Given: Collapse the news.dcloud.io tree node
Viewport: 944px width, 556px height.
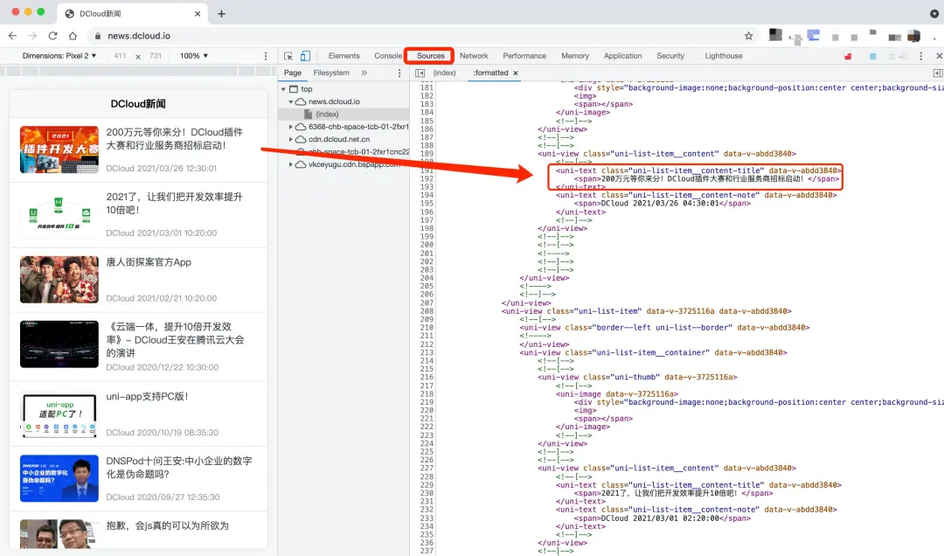Looking at the screenshot, I should tap(291, 101).
